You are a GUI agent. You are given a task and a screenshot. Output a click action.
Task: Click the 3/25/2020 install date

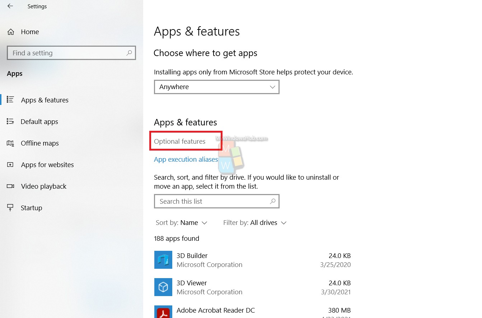[x=336, y=264]
